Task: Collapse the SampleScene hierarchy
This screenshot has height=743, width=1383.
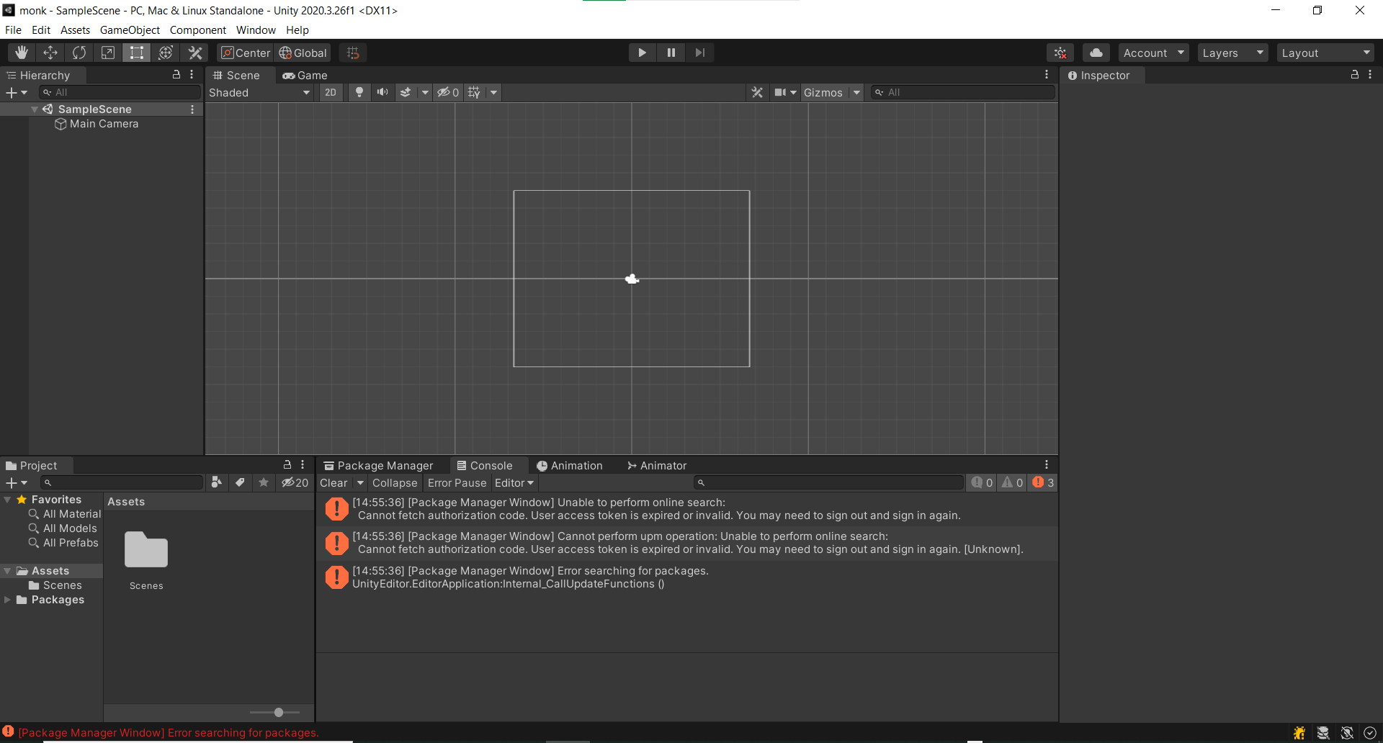Action: [x=34, y=109]
